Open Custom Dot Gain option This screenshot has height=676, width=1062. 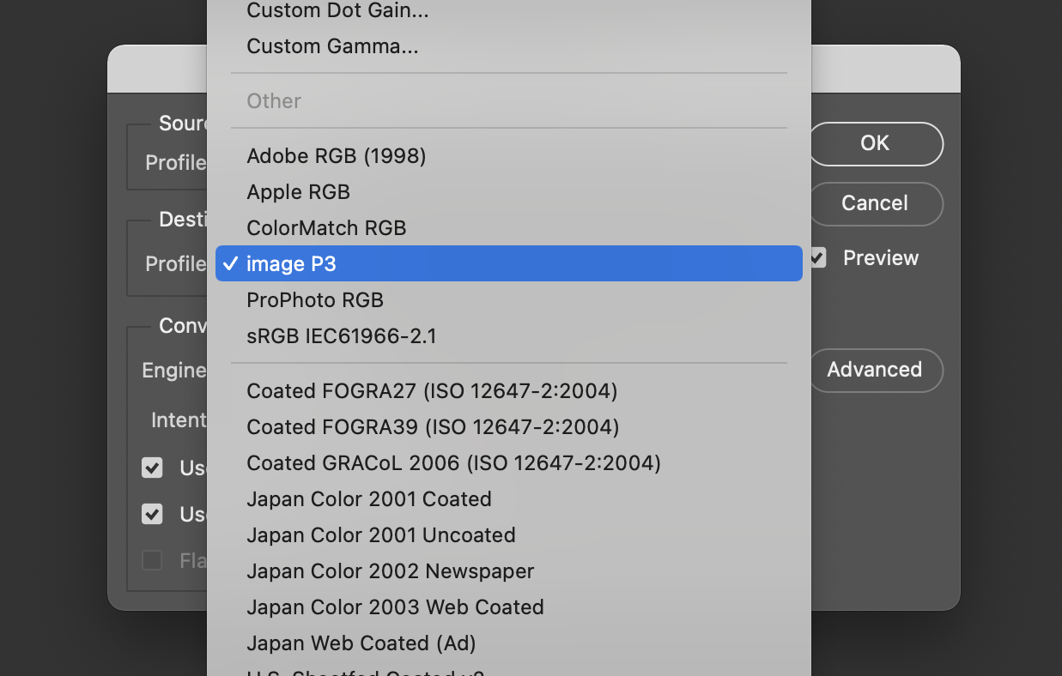[x=337, y=11]
